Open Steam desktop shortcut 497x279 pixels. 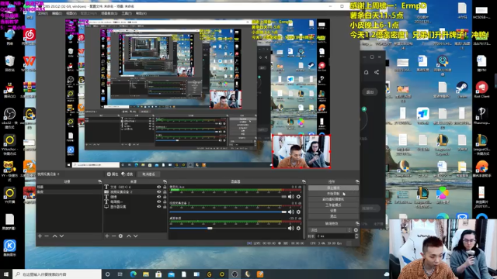(x=461, y=88)
